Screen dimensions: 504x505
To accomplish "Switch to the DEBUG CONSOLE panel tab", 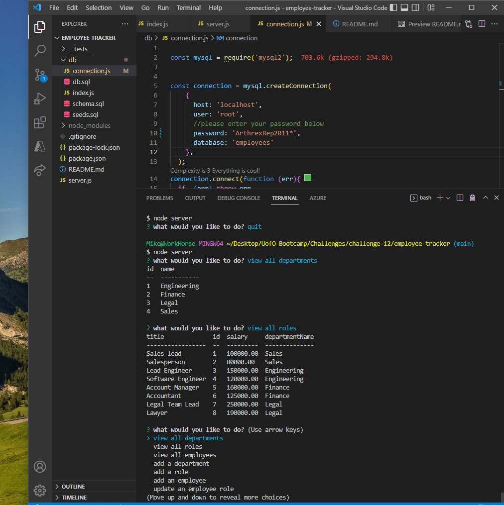I will point(239,198).
